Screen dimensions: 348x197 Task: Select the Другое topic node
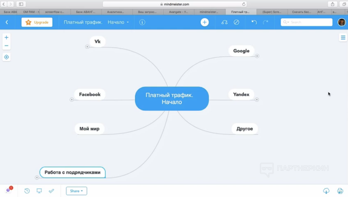point(244,129)
